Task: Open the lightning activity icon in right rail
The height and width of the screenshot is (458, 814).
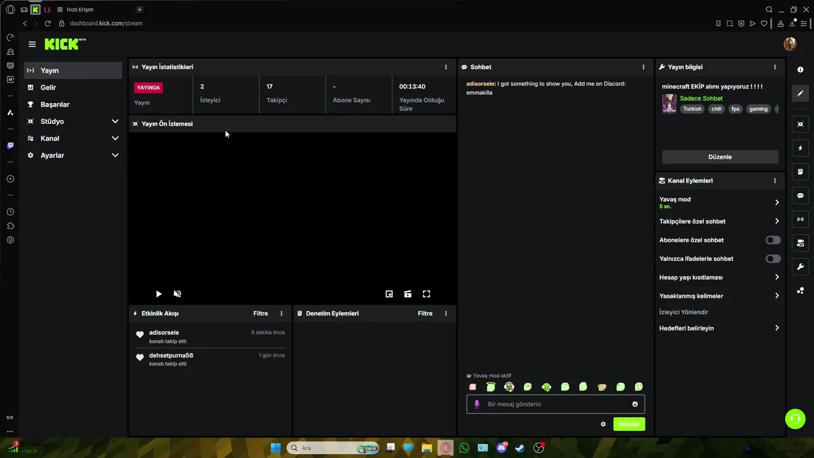Action: [801, 148]
